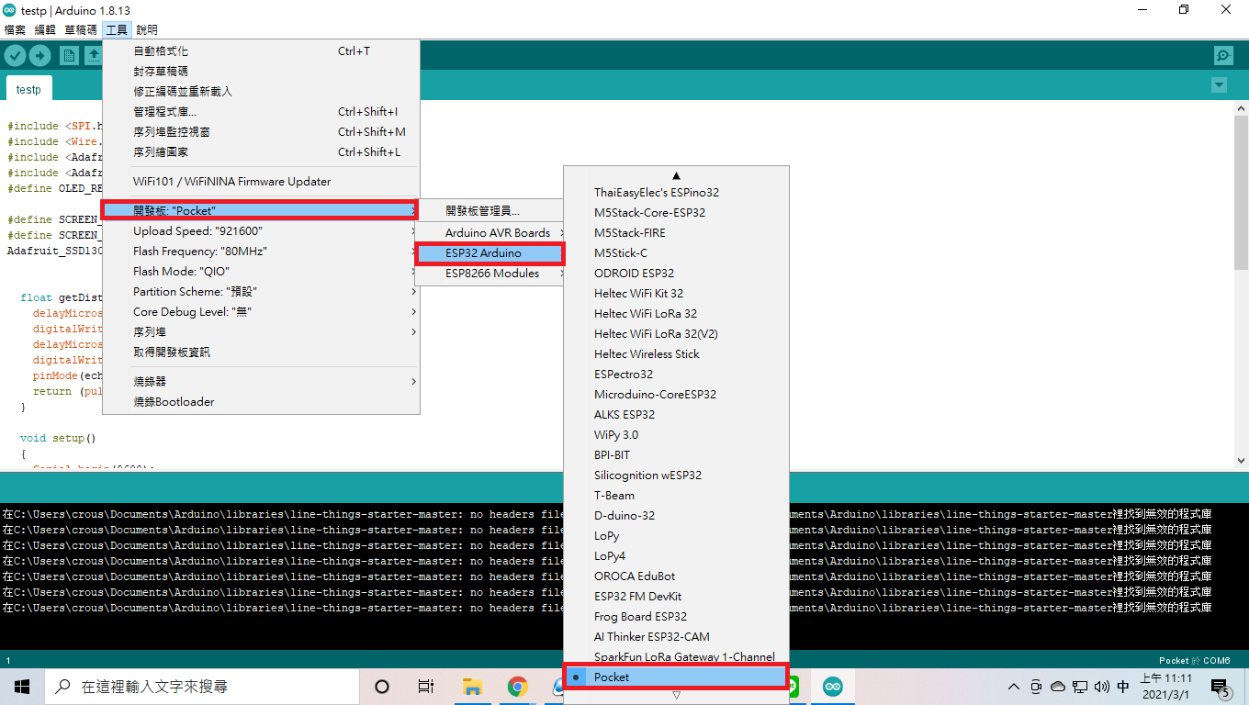The image size is (1249, 705).
Task: Choose 封存草稿碼 menu entry
Action: click(261, 72)
